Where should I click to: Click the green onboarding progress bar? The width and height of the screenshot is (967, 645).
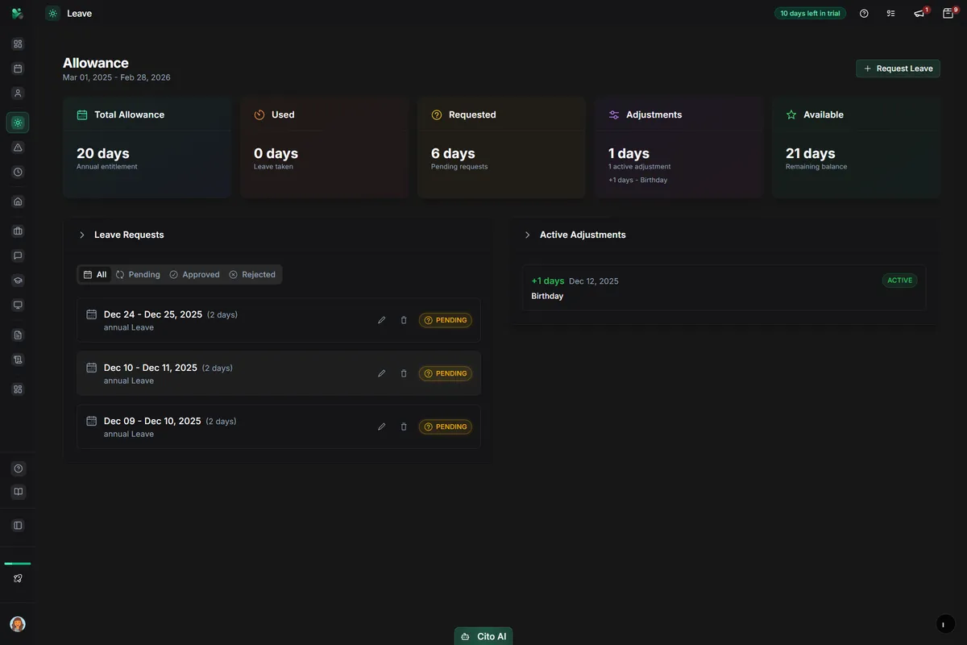point(18,564)
